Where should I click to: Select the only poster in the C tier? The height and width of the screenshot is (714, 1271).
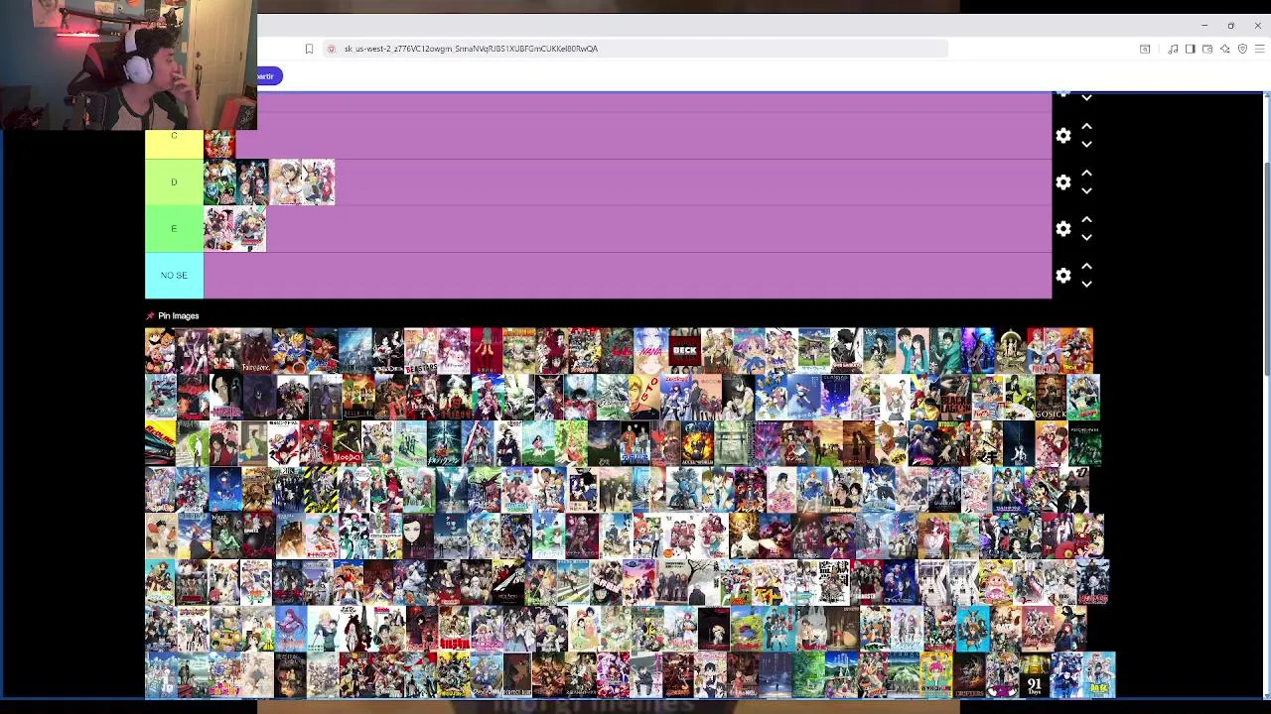219,145
